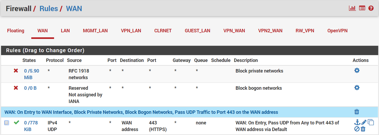This screenshot has height=135, width=379.
Task: Delete the UDP 443 rule with trash icon
Action: tap(363, 129)
